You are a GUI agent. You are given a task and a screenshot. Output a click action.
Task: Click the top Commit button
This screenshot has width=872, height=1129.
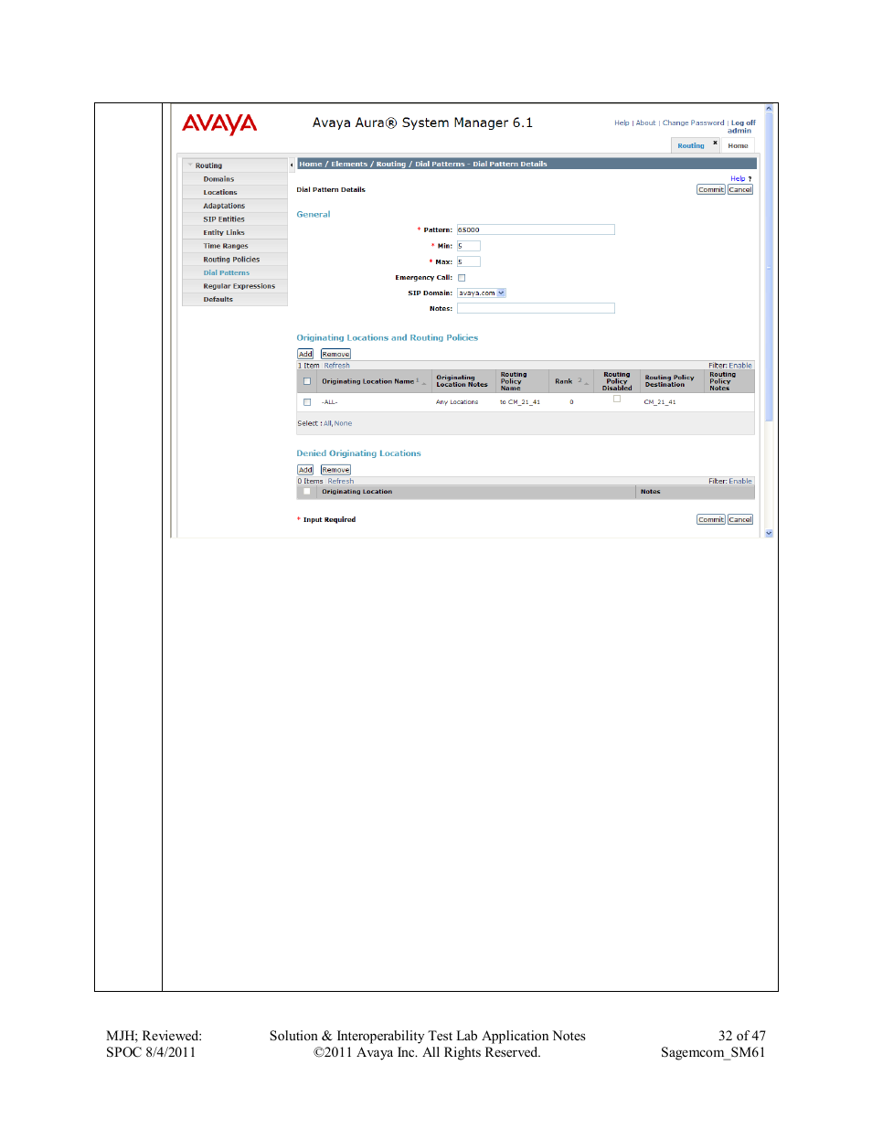pyautogui.click(x=711, y=190)
